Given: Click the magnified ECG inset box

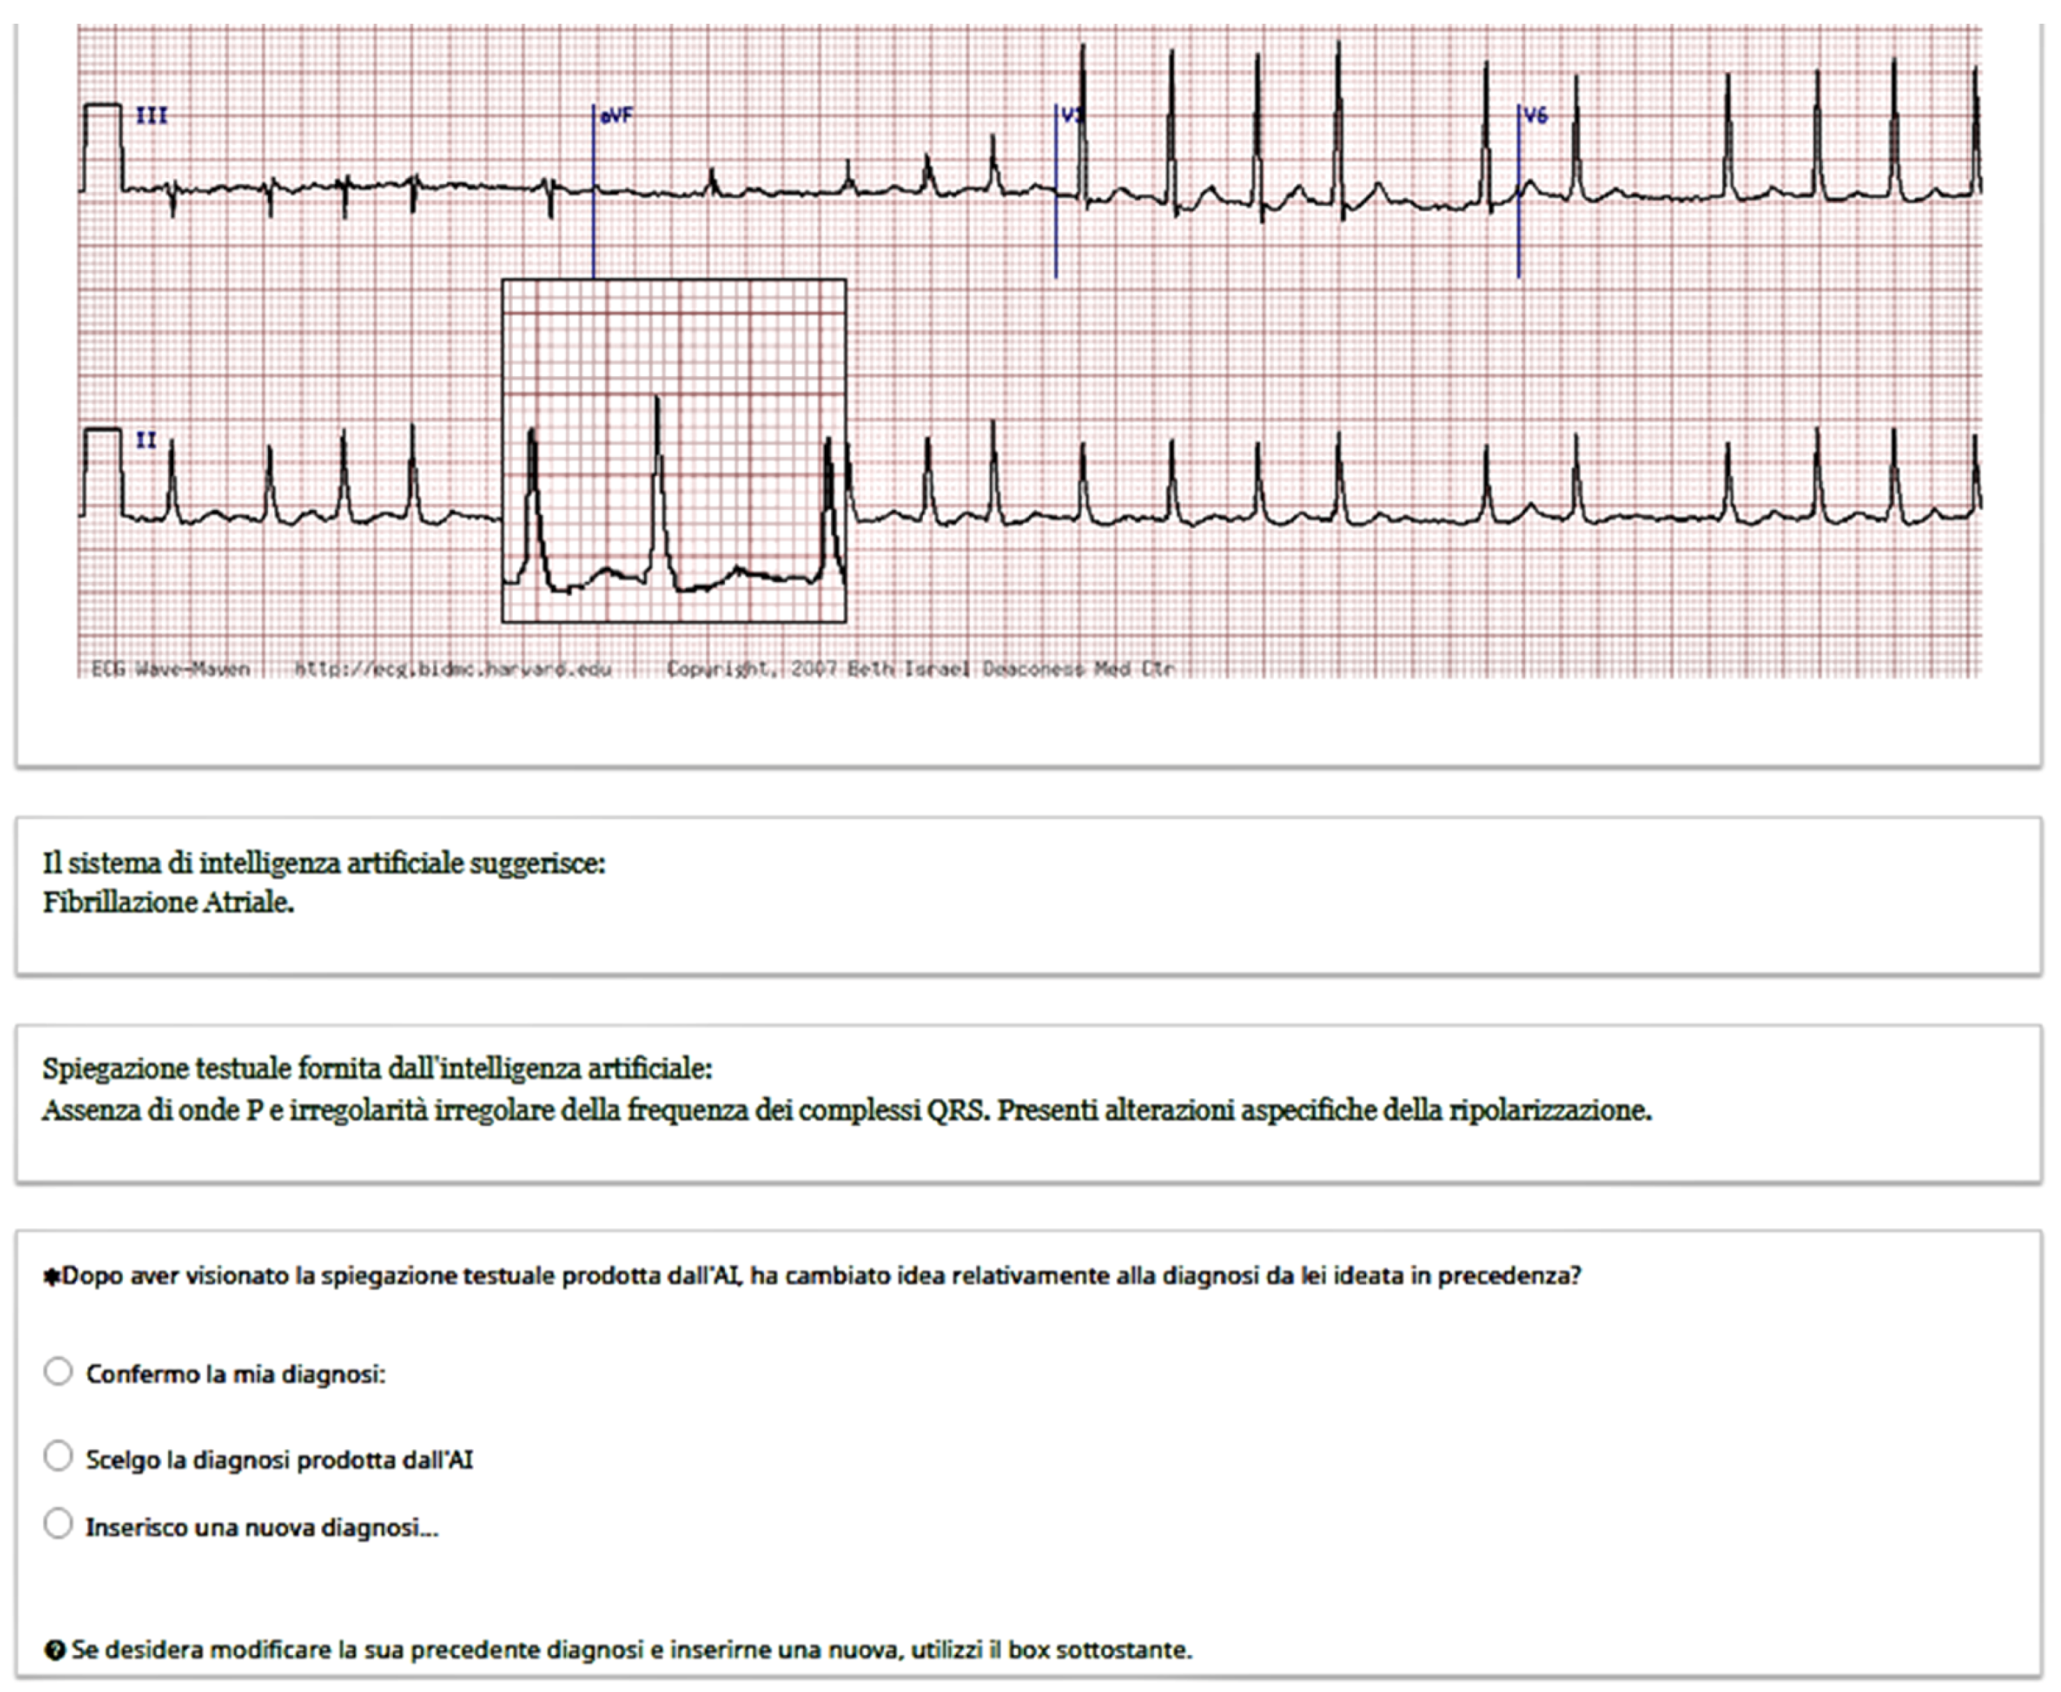Looking at the screenshot, I should pos(673,450).
